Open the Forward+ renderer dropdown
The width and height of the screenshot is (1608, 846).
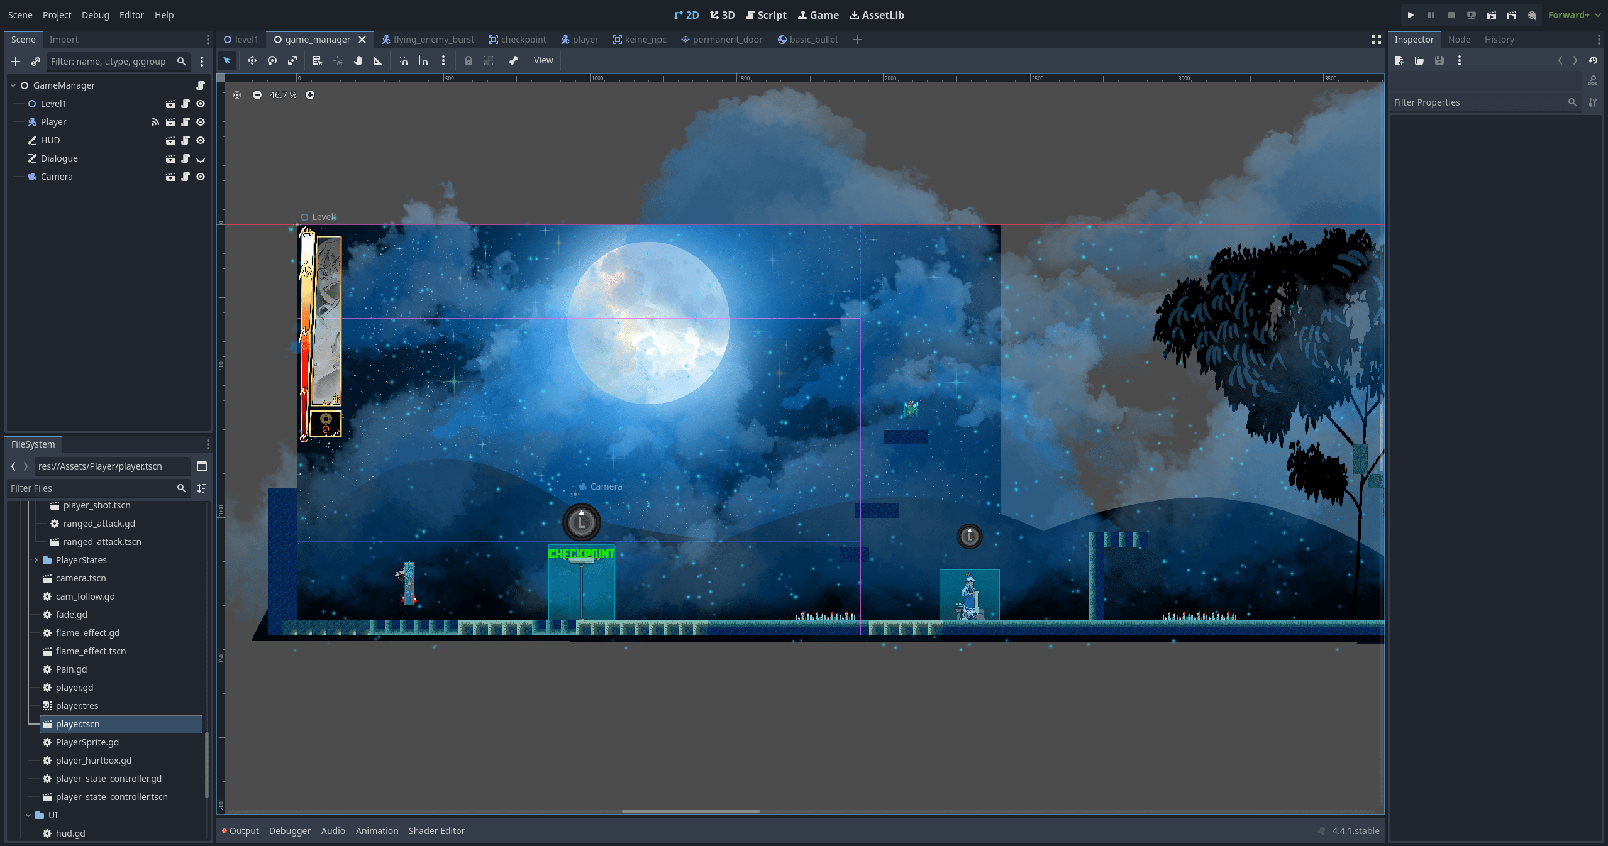coord(1574,15)
